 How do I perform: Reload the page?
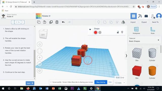pyautogui.click(x=11, y=7)
